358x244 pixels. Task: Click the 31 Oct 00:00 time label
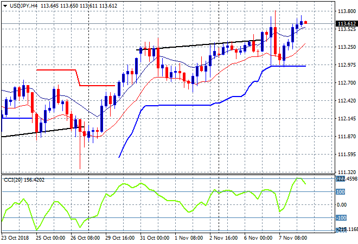(x=155, y=238)
